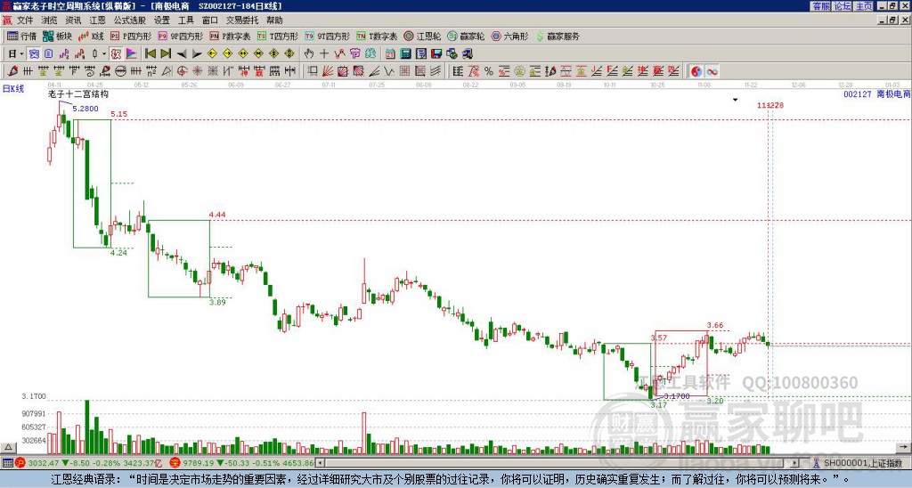Click the gold circled 金 icon
The width and height of the screenshot is (912, 488).
point(519,71)
